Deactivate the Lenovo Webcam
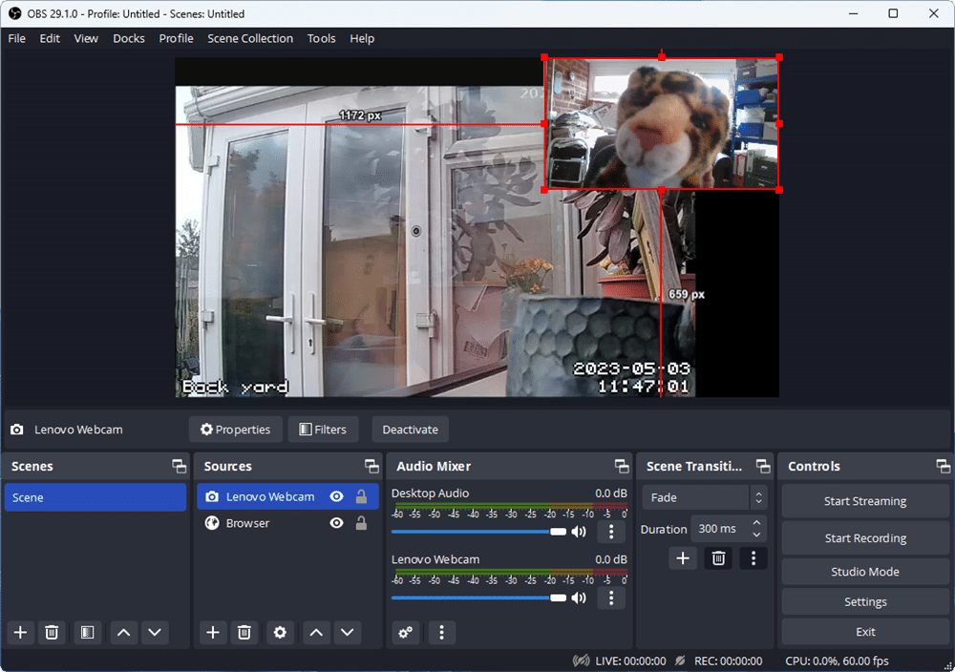The height and width of the screenshot is (672, 955). (x=410, y=429)
